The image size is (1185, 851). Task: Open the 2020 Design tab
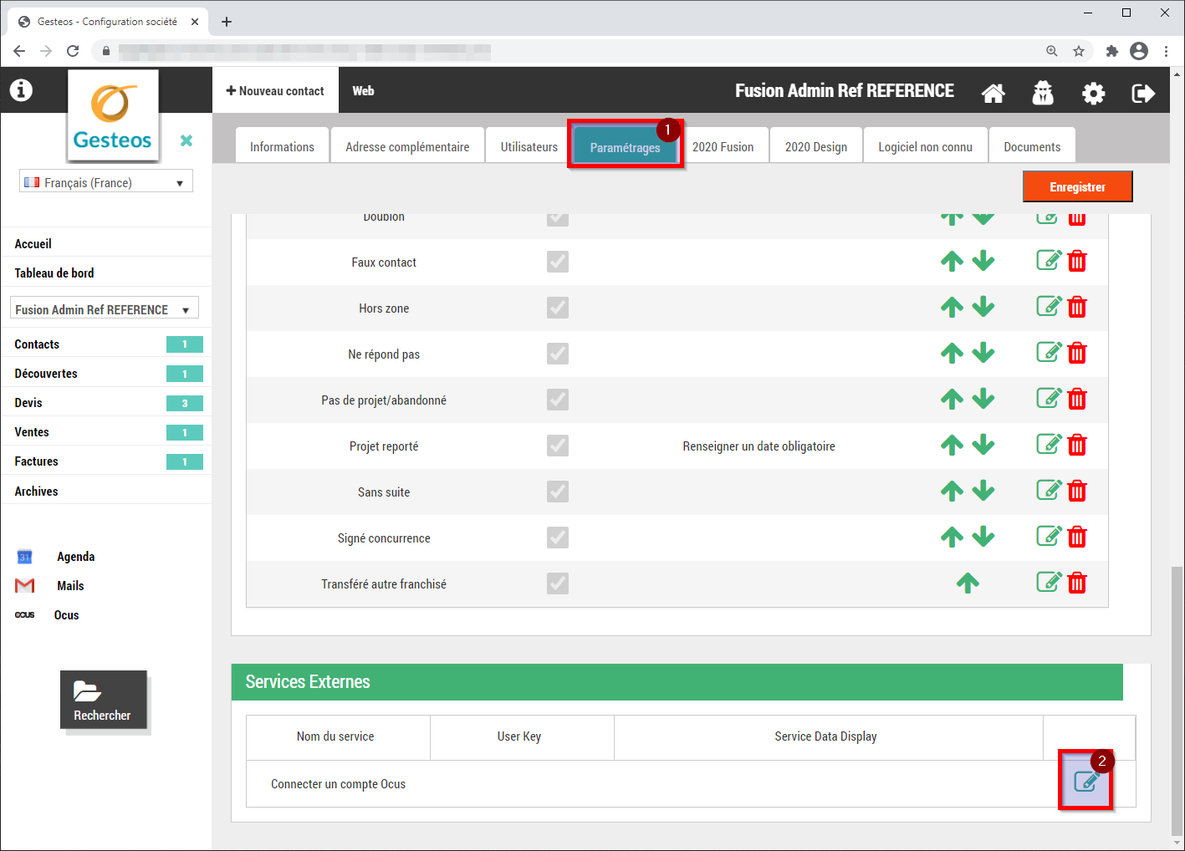click(815, 147)
